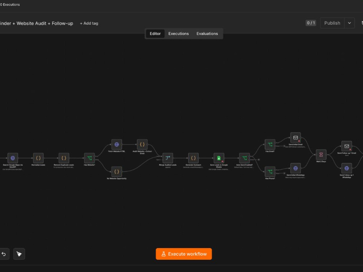Click the 'No Website Opportunity' label
The width and height of the screenshot is (363, 272).
point(117,178)
